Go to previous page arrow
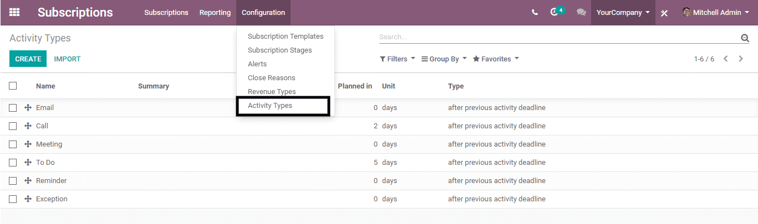758x224 pixels. (x=725, y=59)
